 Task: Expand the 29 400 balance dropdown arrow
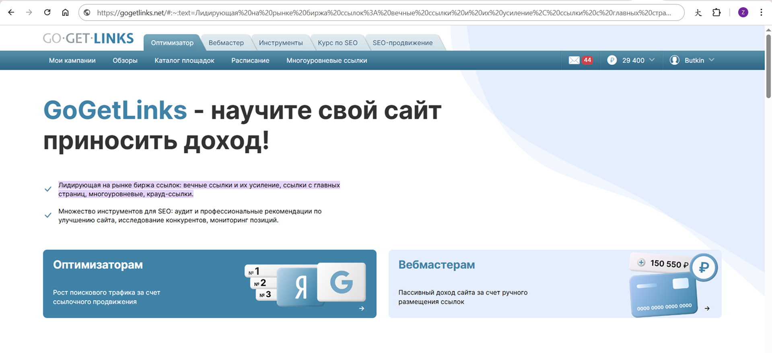tap(652, 60)
